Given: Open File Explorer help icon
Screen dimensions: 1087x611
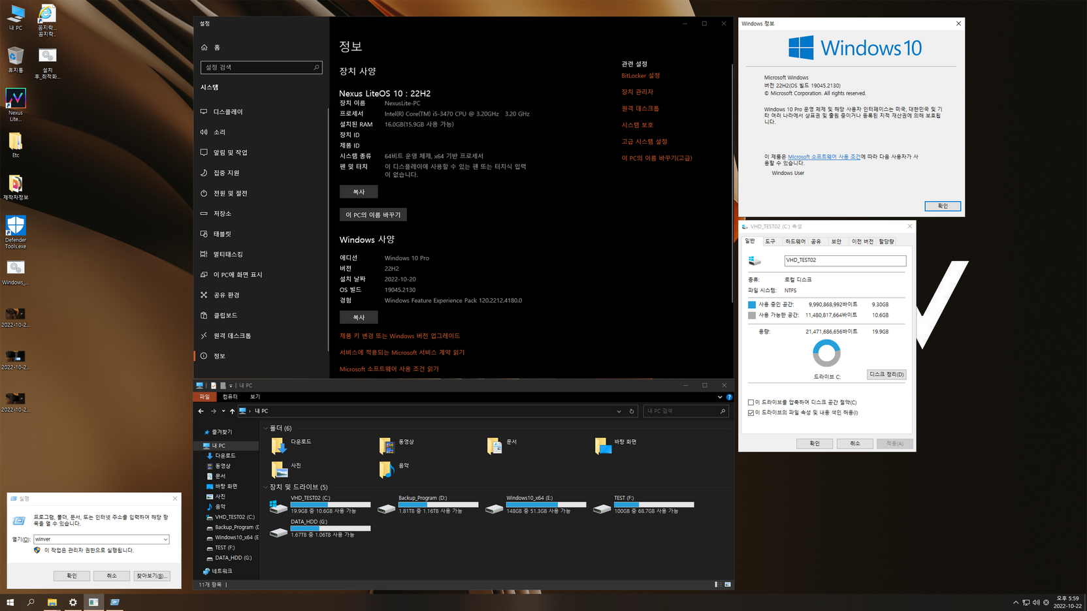Looking at the screenshot, I should coord(729,397).
